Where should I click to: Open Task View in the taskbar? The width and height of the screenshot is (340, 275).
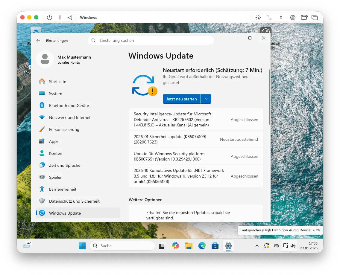coord(162,246)
